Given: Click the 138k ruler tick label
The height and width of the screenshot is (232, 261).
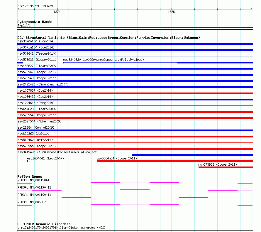Looking at the screenshot, I should (171, 12).
